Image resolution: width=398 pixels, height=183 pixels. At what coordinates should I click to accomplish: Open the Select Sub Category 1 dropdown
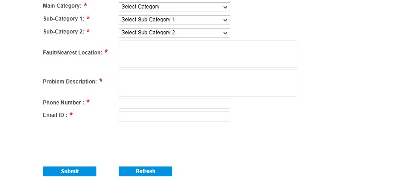pos(174,20)
